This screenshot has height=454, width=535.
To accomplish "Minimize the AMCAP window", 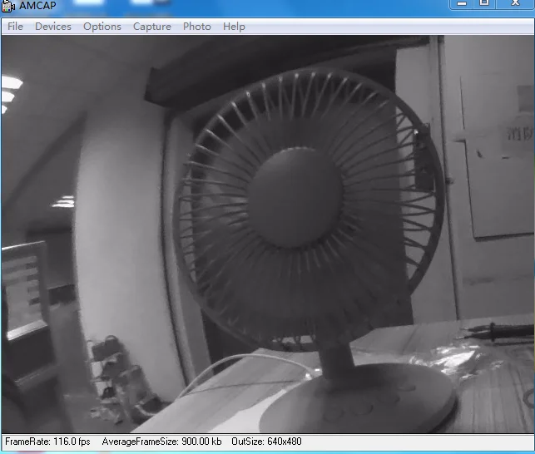I will (463, 4).
